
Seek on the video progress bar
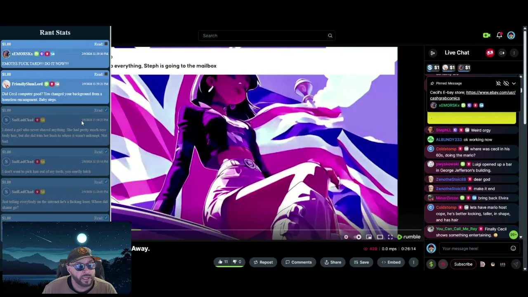[x=266, y=230]
